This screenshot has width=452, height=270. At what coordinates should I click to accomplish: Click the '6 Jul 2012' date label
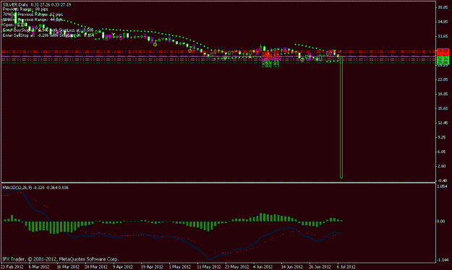tap(346, 267)
